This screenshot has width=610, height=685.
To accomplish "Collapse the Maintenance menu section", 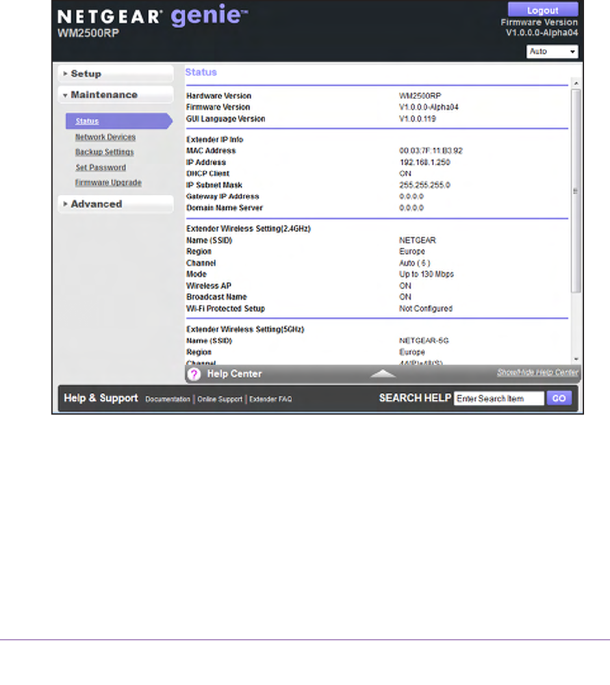I will pyautogui.click(x=116, y=95).
